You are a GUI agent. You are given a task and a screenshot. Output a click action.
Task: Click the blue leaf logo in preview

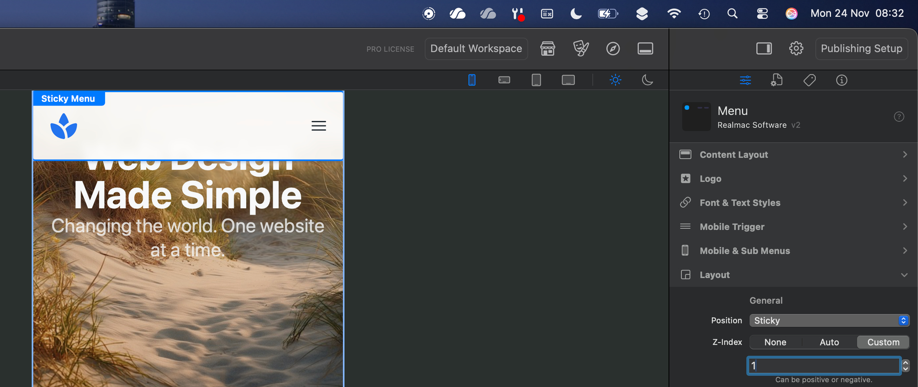[x=64, y=126]
